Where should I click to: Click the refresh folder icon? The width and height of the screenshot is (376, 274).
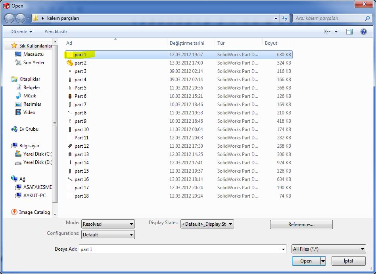(x=285, y=18)
